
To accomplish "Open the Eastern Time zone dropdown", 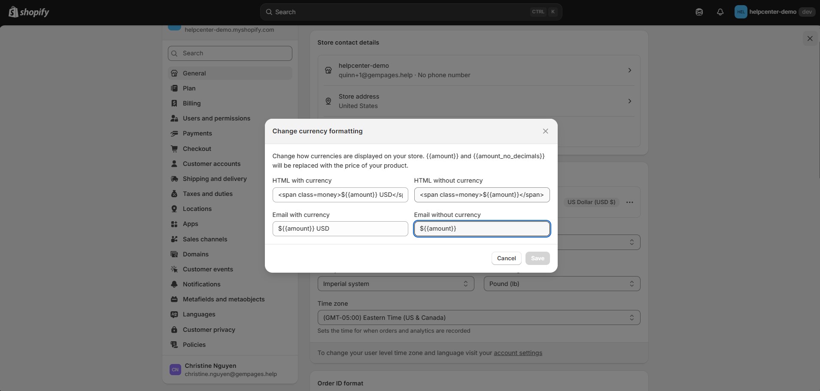I will point(478,317).
